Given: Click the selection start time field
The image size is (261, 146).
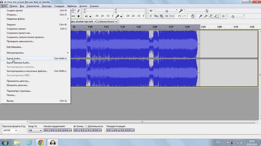Looking at the screenshot, I should tap(58, 131).
